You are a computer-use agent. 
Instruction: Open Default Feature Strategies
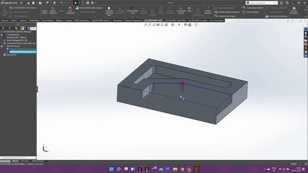pyautogui.click(x=227, y=12)
